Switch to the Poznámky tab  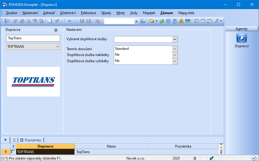pos(31,140)
